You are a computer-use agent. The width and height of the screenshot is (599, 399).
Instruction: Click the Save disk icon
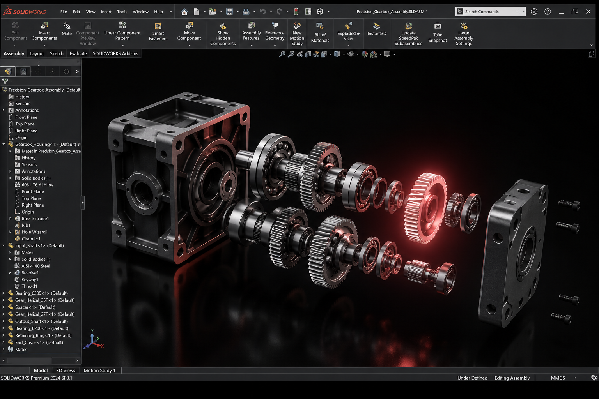coord(229,12)
